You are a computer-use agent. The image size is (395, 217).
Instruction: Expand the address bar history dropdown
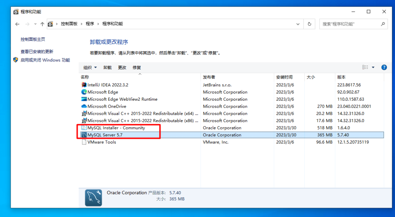(x=298, y=24)
